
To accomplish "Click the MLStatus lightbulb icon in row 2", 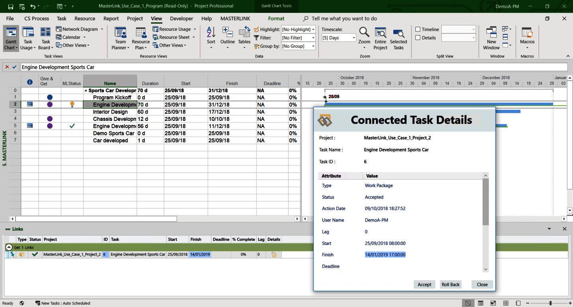I will click(72, 105).
